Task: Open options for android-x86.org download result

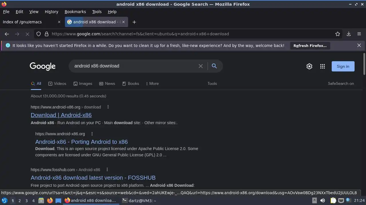Action: (108, 107)
